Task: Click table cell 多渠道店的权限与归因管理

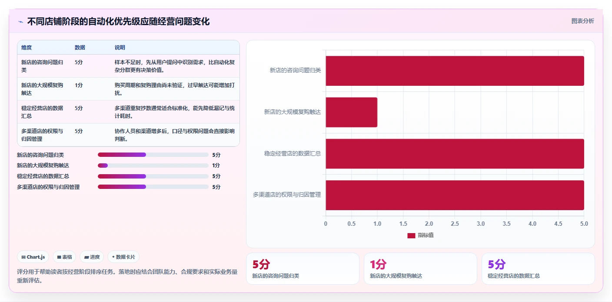Action: click(43, 135)
